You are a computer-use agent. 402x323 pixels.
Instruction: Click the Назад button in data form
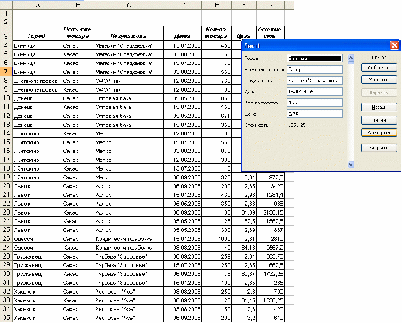(379, 108)
